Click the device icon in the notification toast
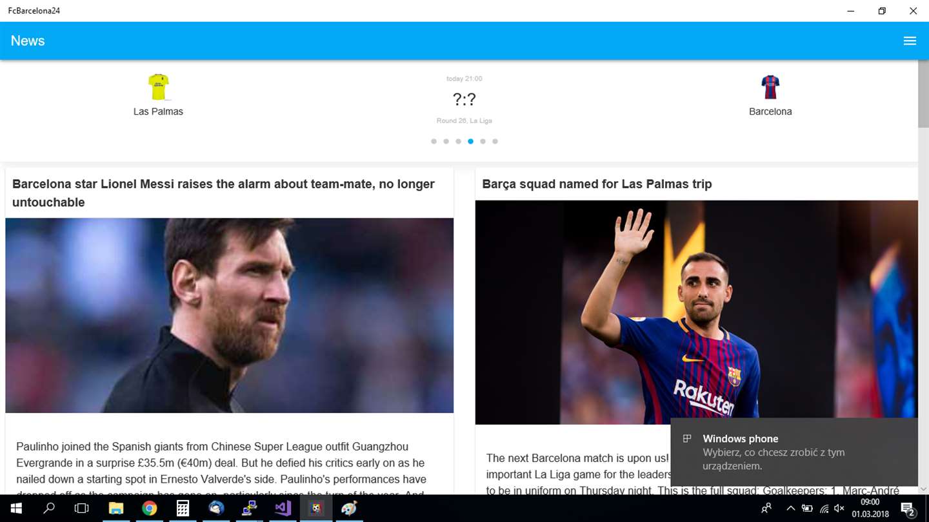 [x=687, y=439]
